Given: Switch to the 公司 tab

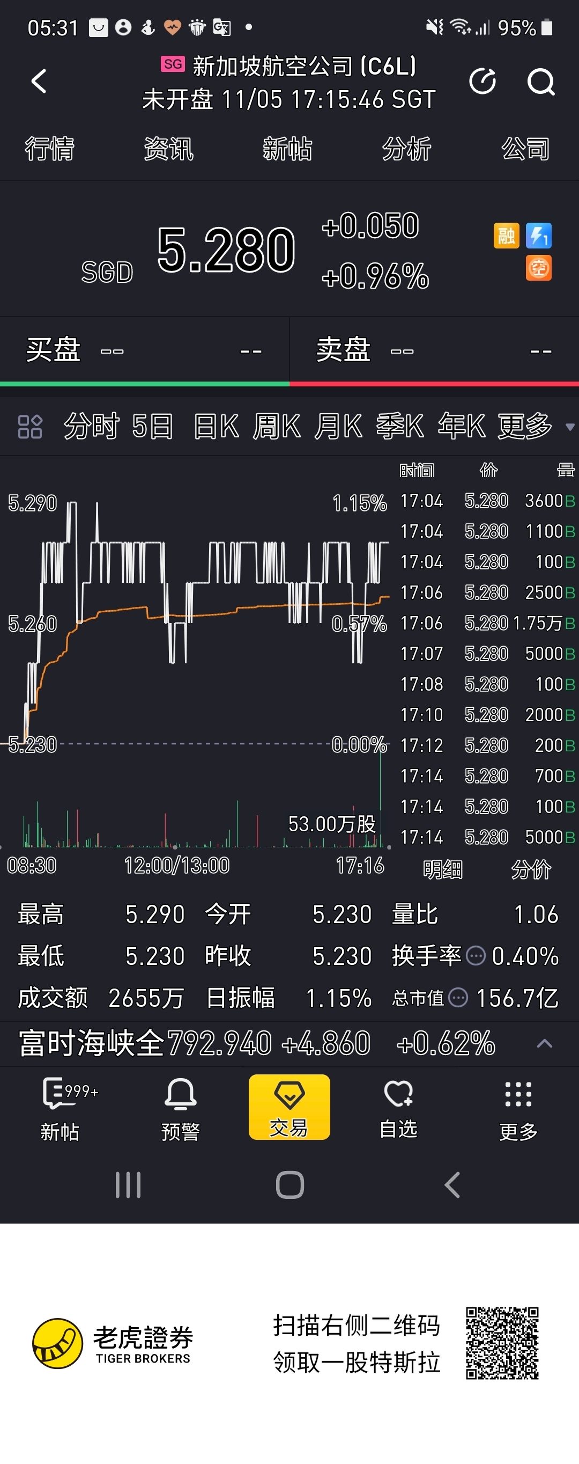Looking at the screenshot, I should [x=525, y=149].
